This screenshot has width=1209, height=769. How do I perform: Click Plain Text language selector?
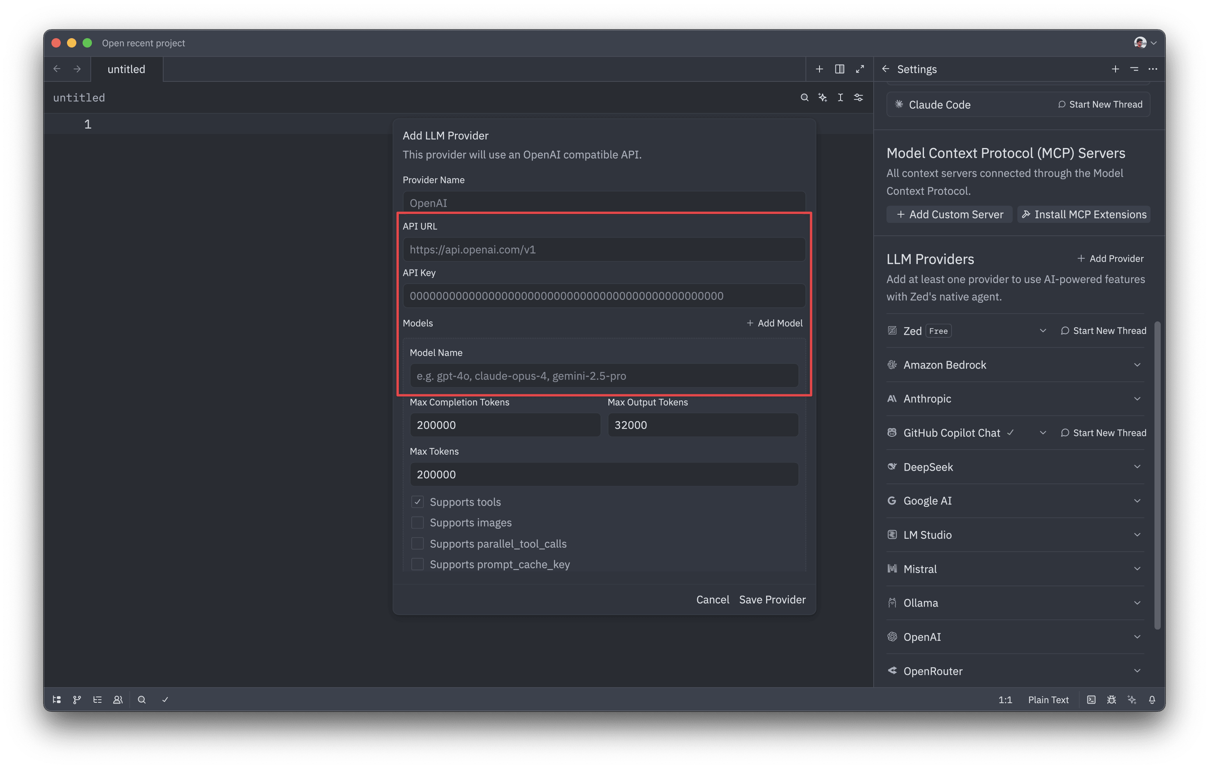1049,699
